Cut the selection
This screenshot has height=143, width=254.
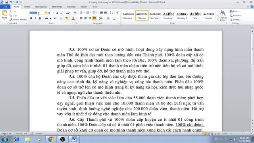13,12
